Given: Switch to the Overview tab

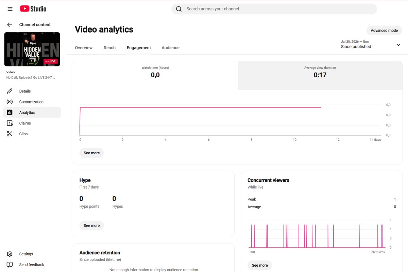Looking at the screenshot, I should pyautogui.click(x=84, y=48).
